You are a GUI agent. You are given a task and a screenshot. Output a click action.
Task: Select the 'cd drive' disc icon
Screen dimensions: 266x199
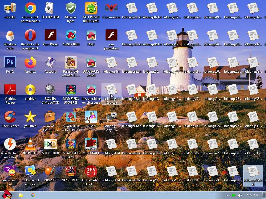(x=30, y=89)
